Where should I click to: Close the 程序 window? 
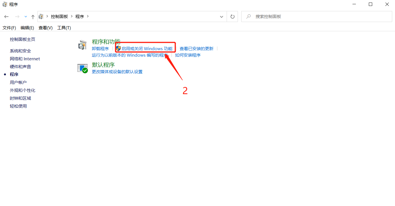click(387, 4)
